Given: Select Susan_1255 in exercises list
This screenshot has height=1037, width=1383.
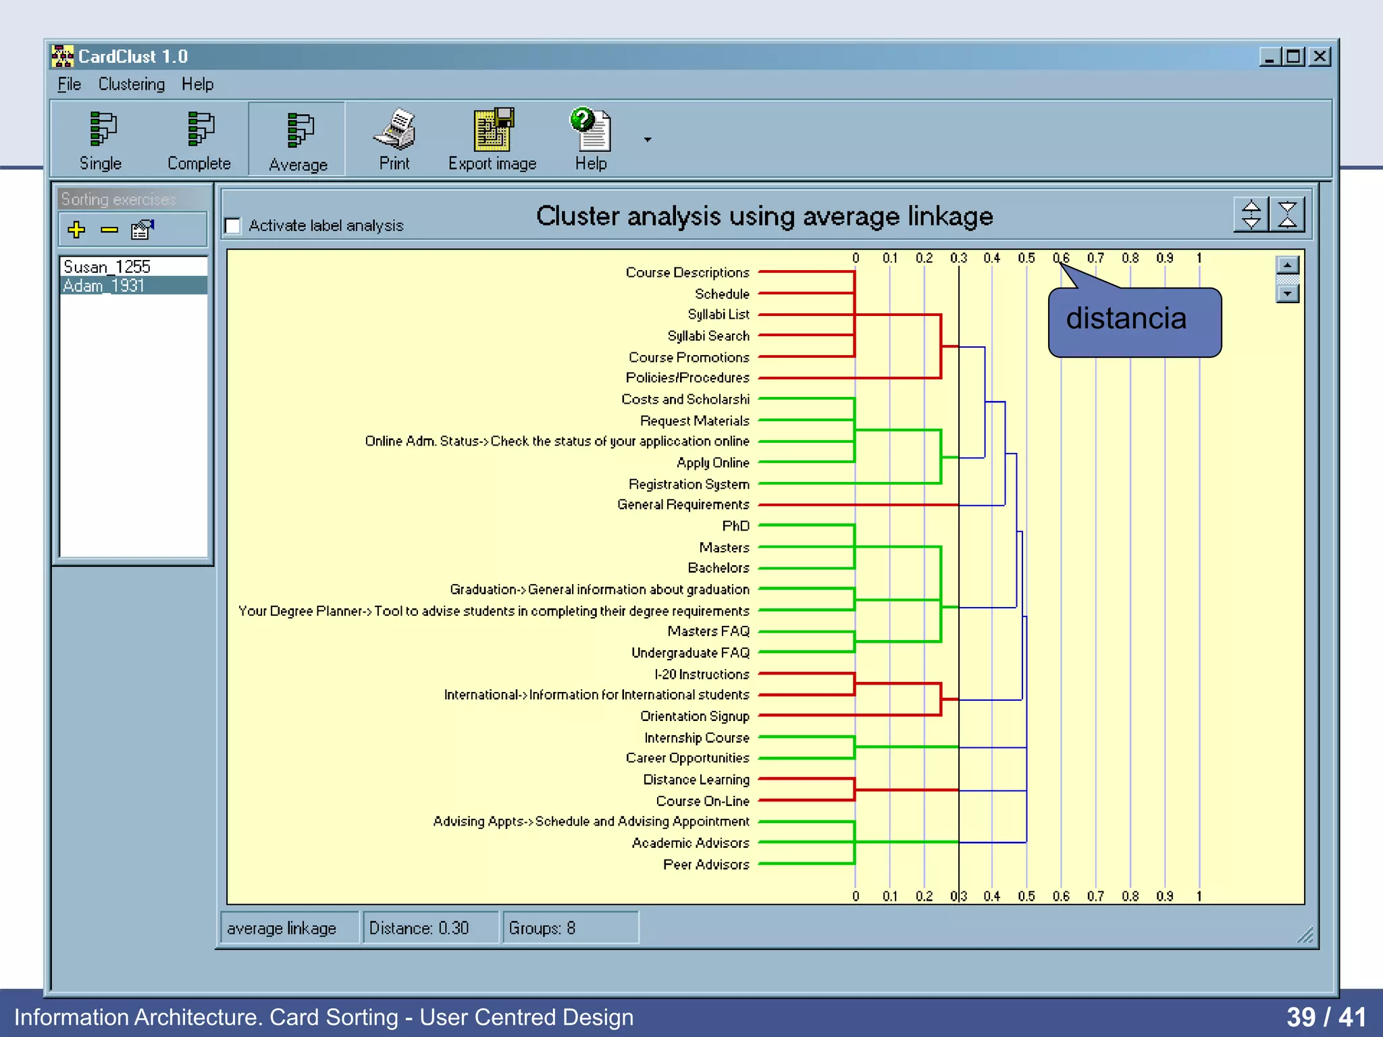Looking at the screenshot, I should pos(107,267).
